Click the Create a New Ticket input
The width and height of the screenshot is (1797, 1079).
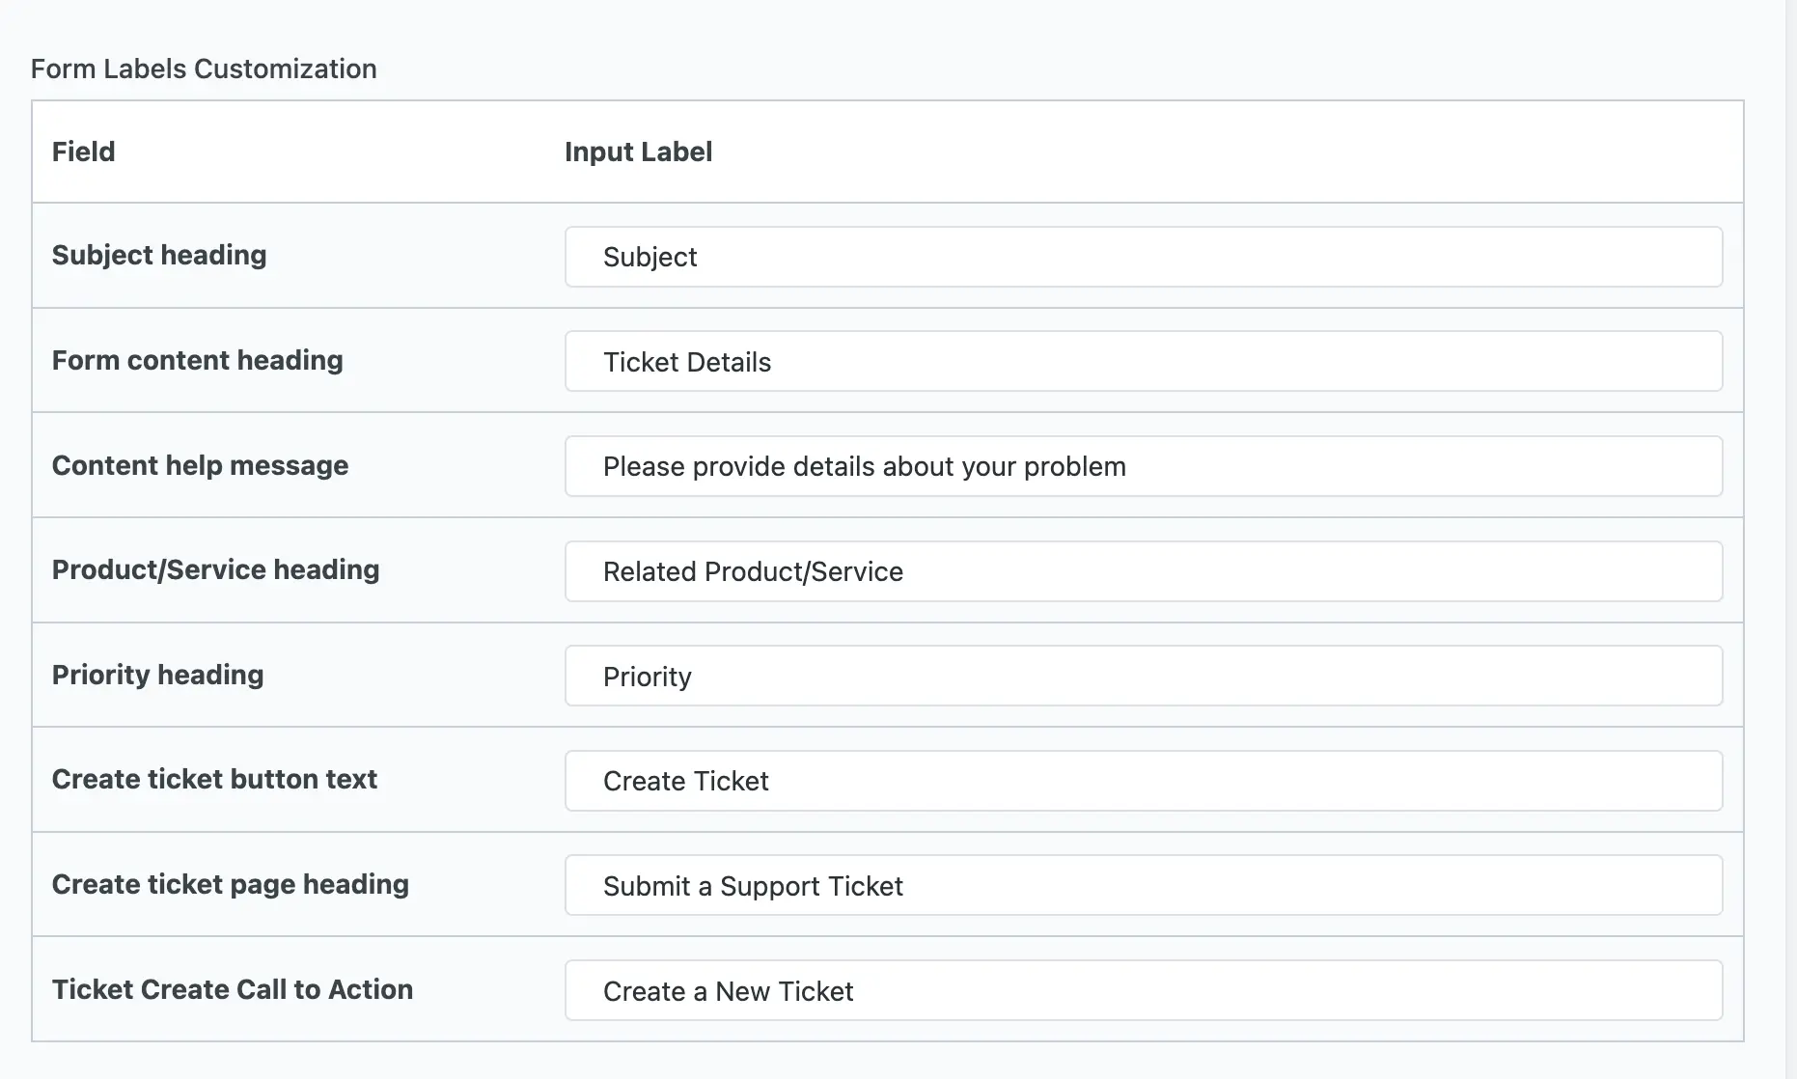[1144, 990]
